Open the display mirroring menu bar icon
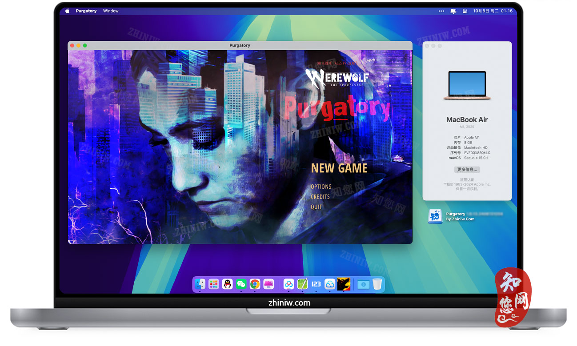 click(453, 11)
